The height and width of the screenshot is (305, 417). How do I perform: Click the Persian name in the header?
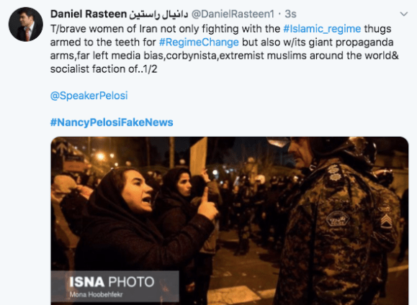coord(158,14)
